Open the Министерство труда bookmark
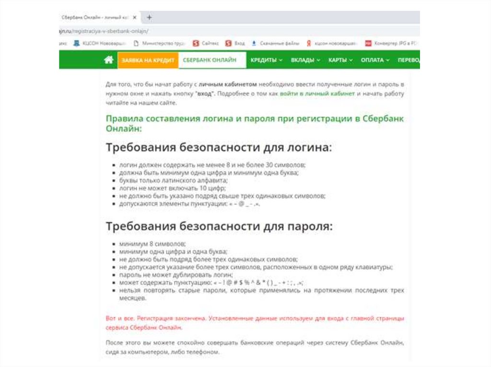This screenshot has width=491, height=367. click(x=159, y=43)
